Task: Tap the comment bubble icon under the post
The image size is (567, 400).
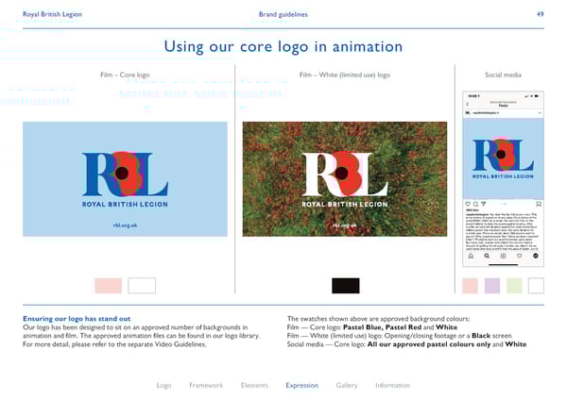Action: (x=473, y=203)
